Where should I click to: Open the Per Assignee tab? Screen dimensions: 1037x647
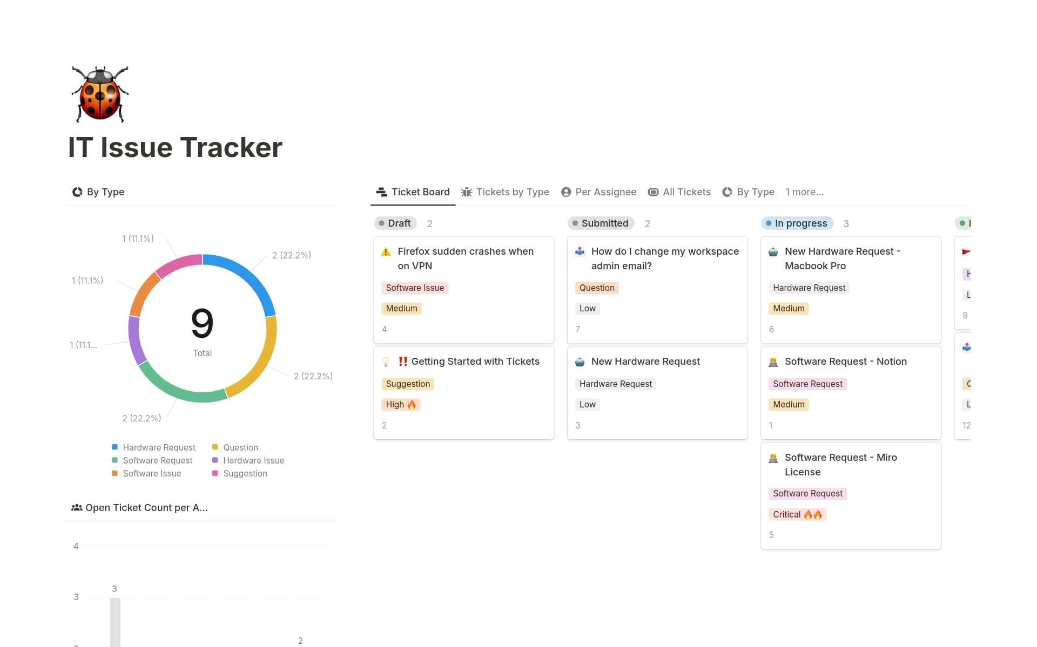(598, 192)
